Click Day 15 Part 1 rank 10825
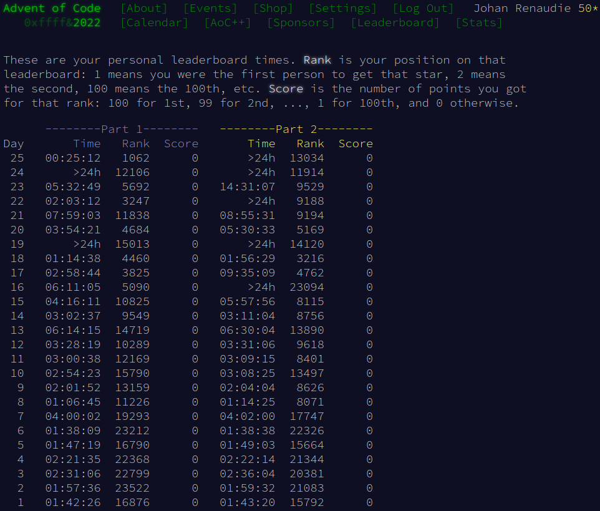 point(132,301)
